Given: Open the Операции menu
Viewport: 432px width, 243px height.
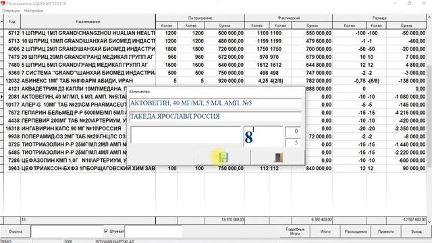Looking at the screenshot, I should [x=11, y=11].
